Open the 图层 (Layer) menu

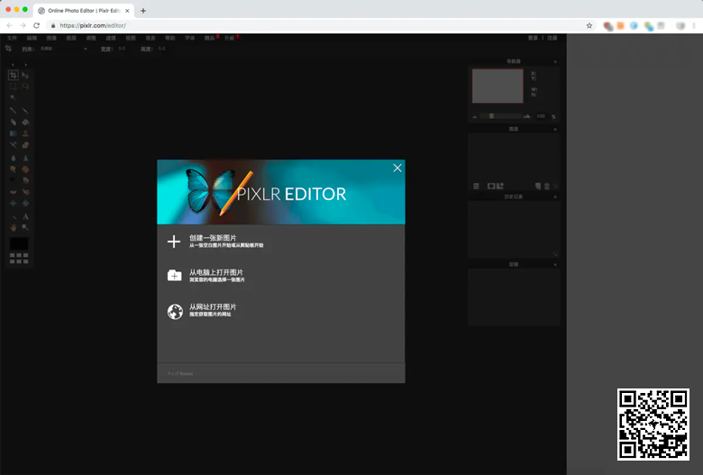[x=71, y=38]
